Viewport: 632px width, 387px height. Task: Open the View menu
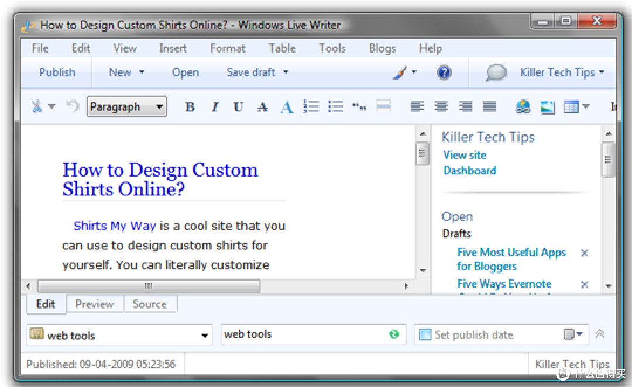click(x=125, y=49)
